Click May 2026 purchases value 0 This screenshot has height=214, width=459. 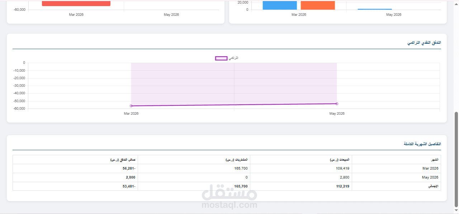click(246, 177)
